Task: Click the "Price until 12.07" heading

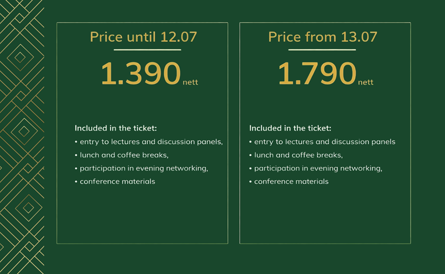Action: click(143, 37)
